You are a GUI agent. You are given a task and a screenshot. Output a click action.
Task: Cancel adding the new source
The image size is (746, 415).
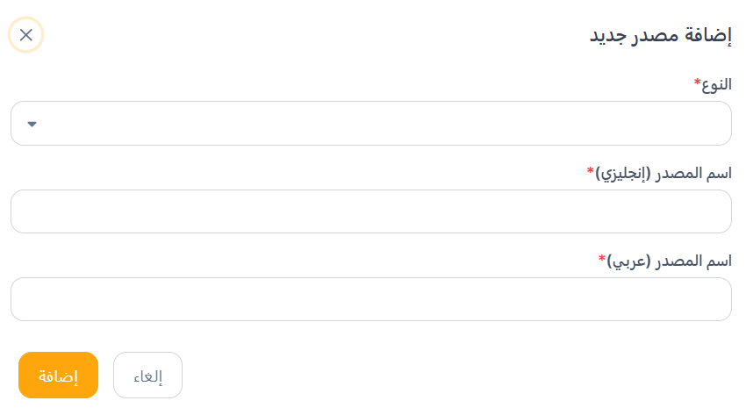147,376
